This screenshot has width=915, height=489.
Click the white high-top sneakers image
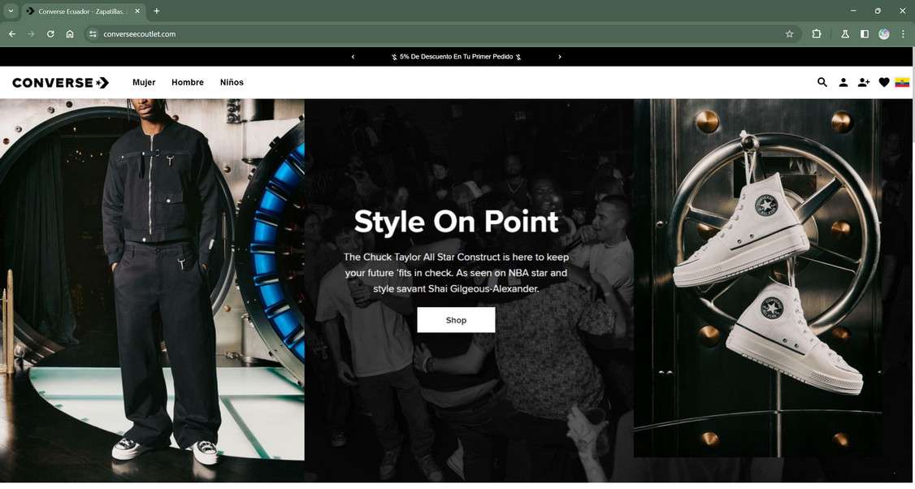(757, 278)
